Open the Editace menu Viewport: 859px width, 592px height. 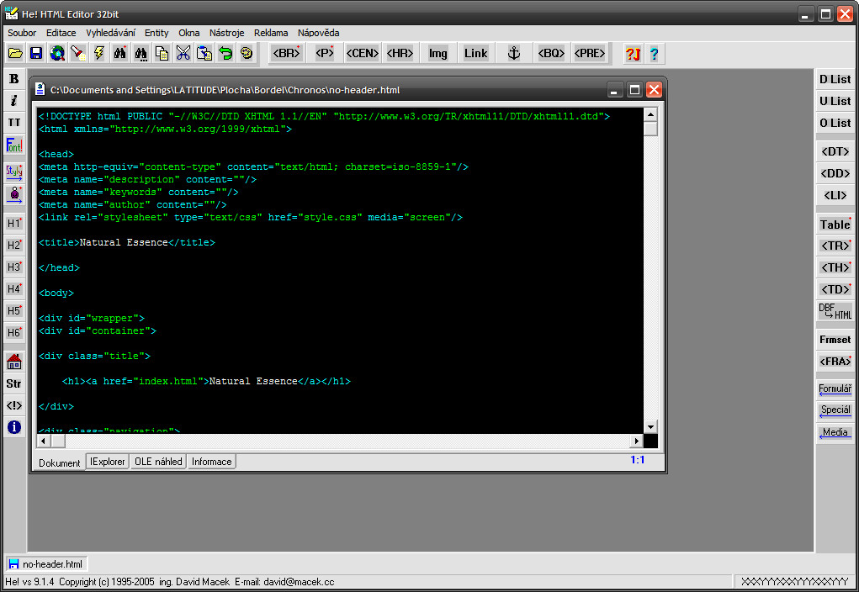(x=61, y=33)
